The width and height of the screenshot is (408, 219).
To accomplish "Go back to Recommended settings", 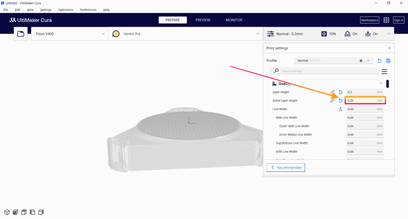I will click(286, 168).
